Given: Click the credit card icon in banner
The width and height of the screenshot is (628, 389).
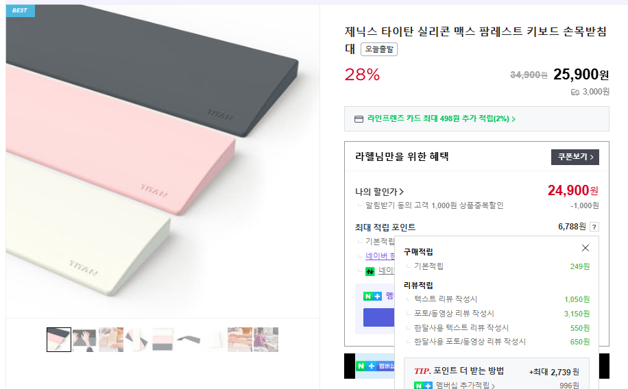Looking at the screenshot, I should (359, 119).
